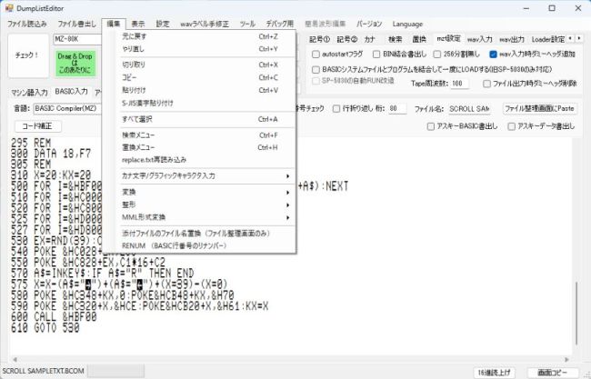This screenshot has height=379, width=591.
Task: Expand the 変換 submenu
Action: pos(205,192)
